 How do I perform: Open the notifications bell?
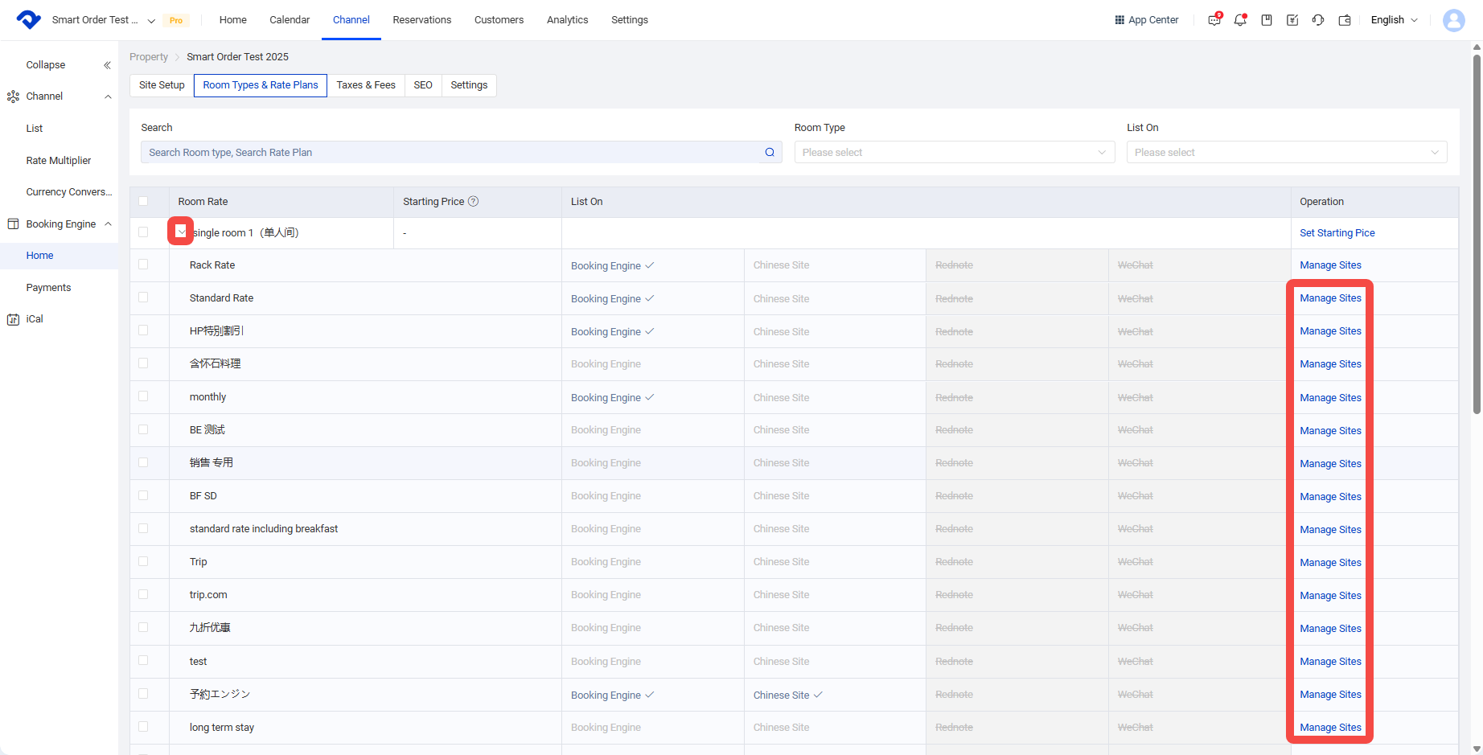1240,20
